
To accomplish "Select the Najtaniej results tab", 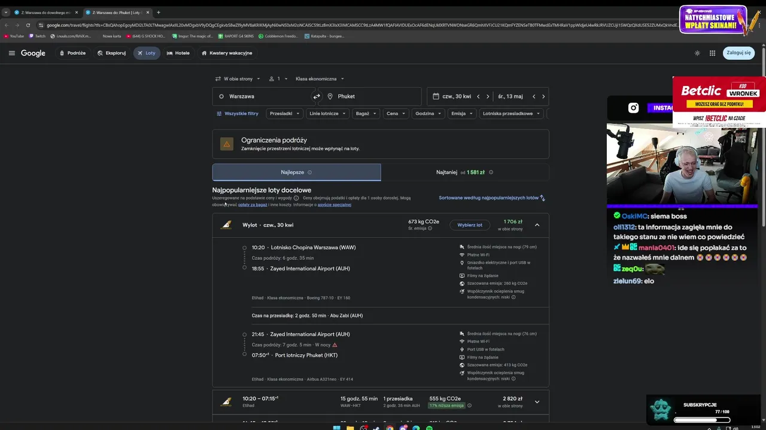I will click(x=465, y=172).
